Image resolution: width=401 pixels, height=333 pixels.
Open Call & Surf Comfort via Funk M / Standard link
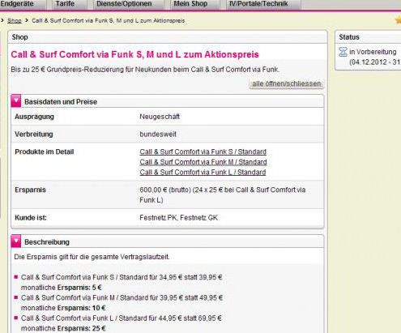click(203, 162)
